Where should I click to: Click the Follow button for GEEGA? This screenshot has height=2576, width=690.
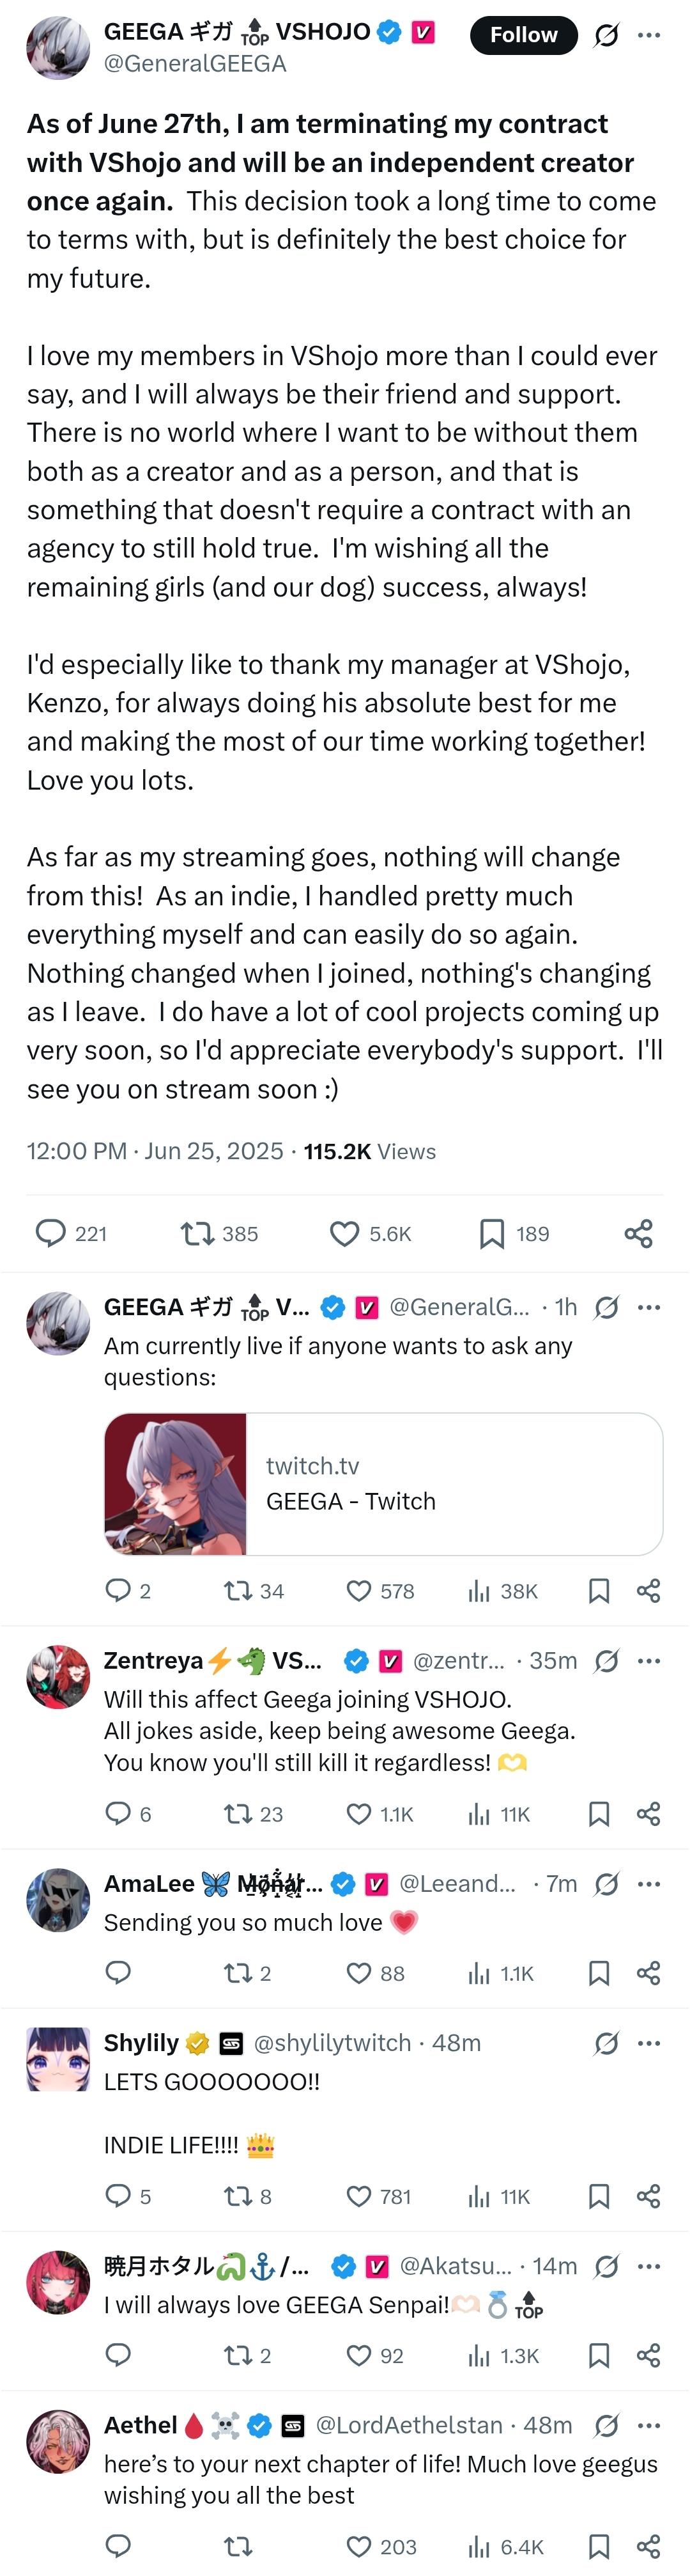(523, 35)
